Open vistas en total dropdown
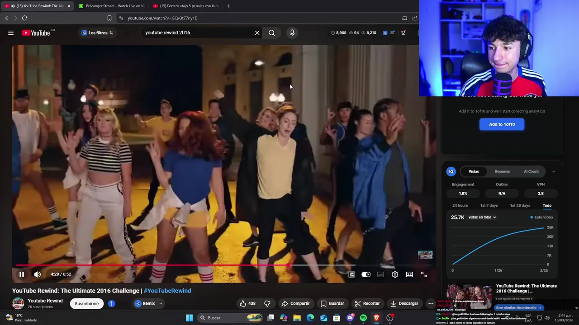This screenshot has height=325, width=579. coord(482,217)
